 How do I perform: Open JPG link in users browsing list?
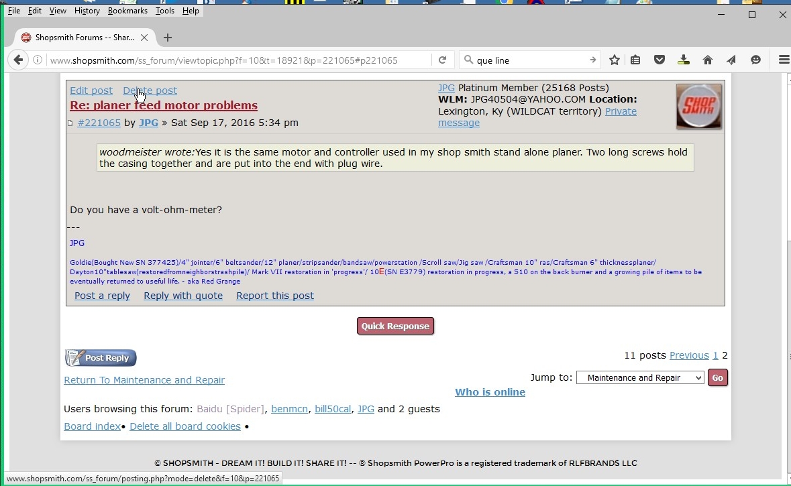(x=366, y=409)
